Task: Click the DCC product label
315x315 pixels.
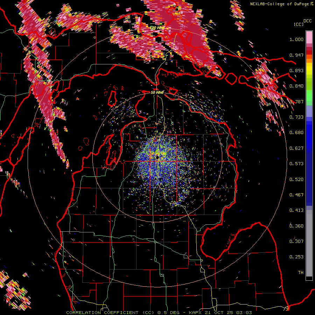Action: [307, 21]
